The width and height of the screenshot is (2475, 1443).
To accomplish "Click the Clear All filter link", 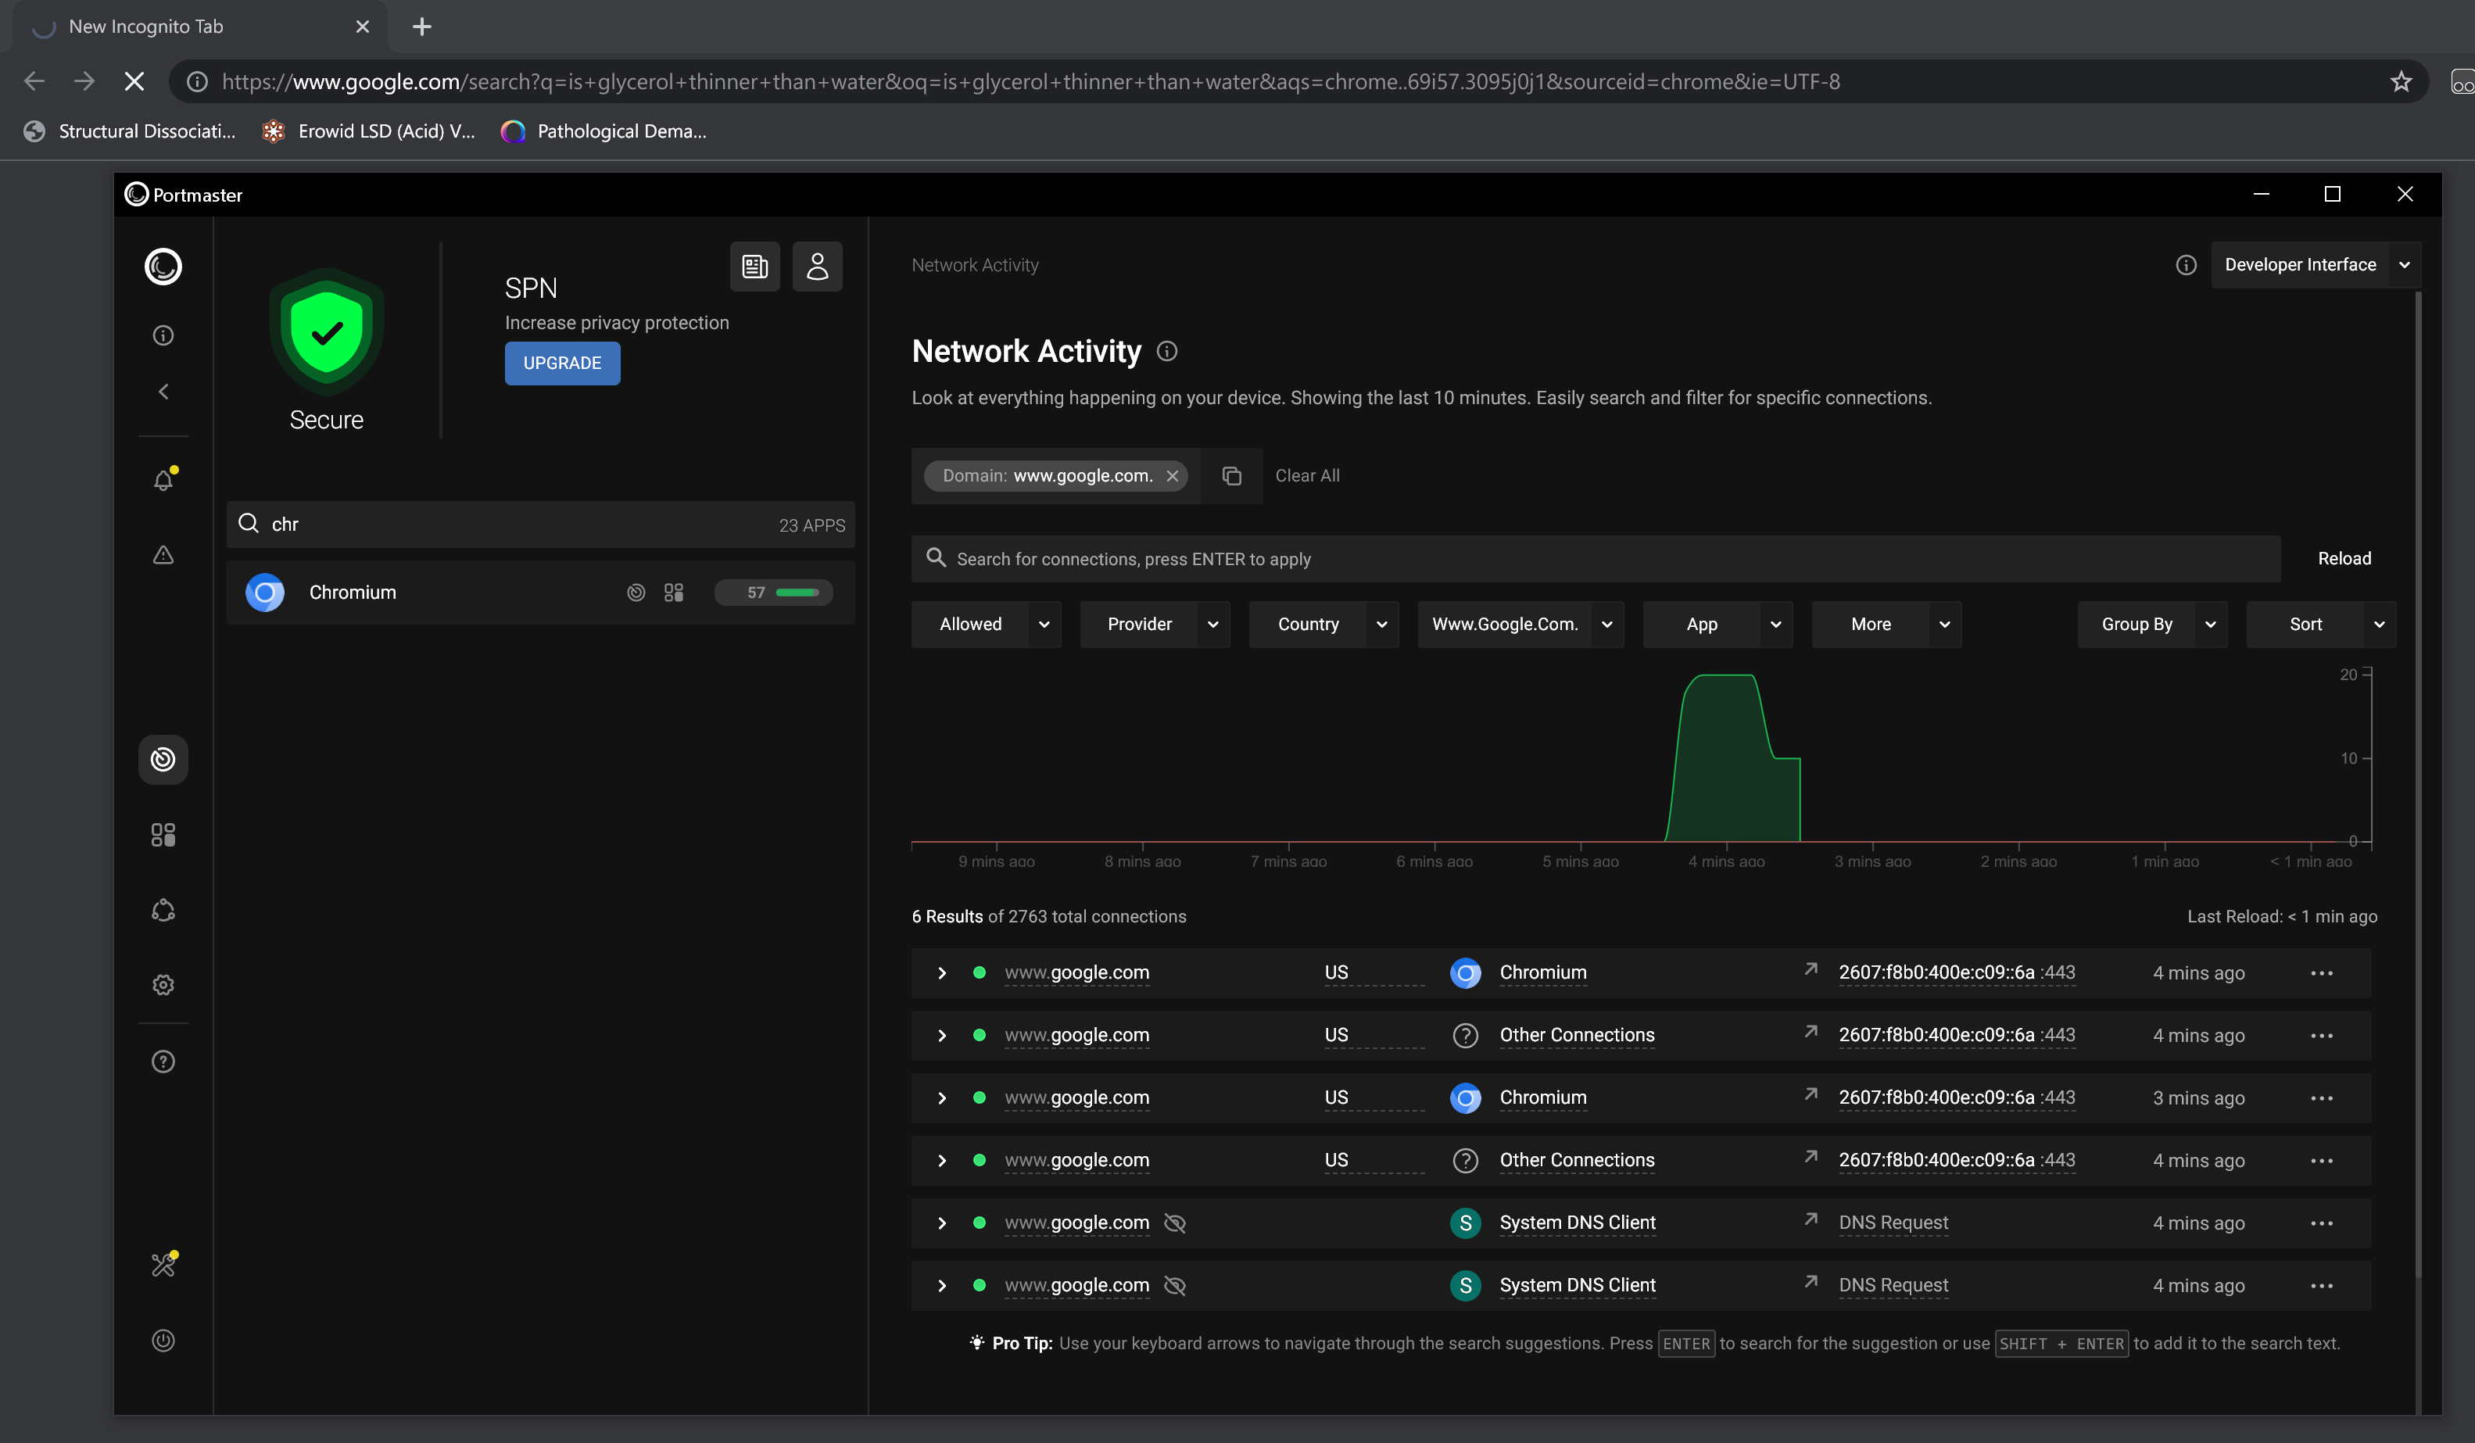I will click(1307, 475).
